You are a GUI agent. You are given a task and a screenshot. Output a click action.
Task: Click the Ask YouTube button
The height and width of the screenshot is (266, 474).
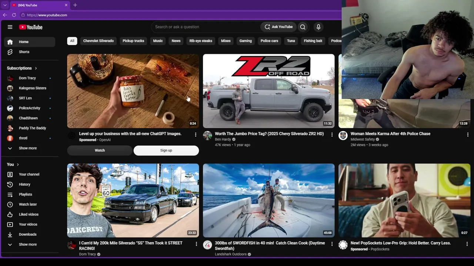point(278,27)
